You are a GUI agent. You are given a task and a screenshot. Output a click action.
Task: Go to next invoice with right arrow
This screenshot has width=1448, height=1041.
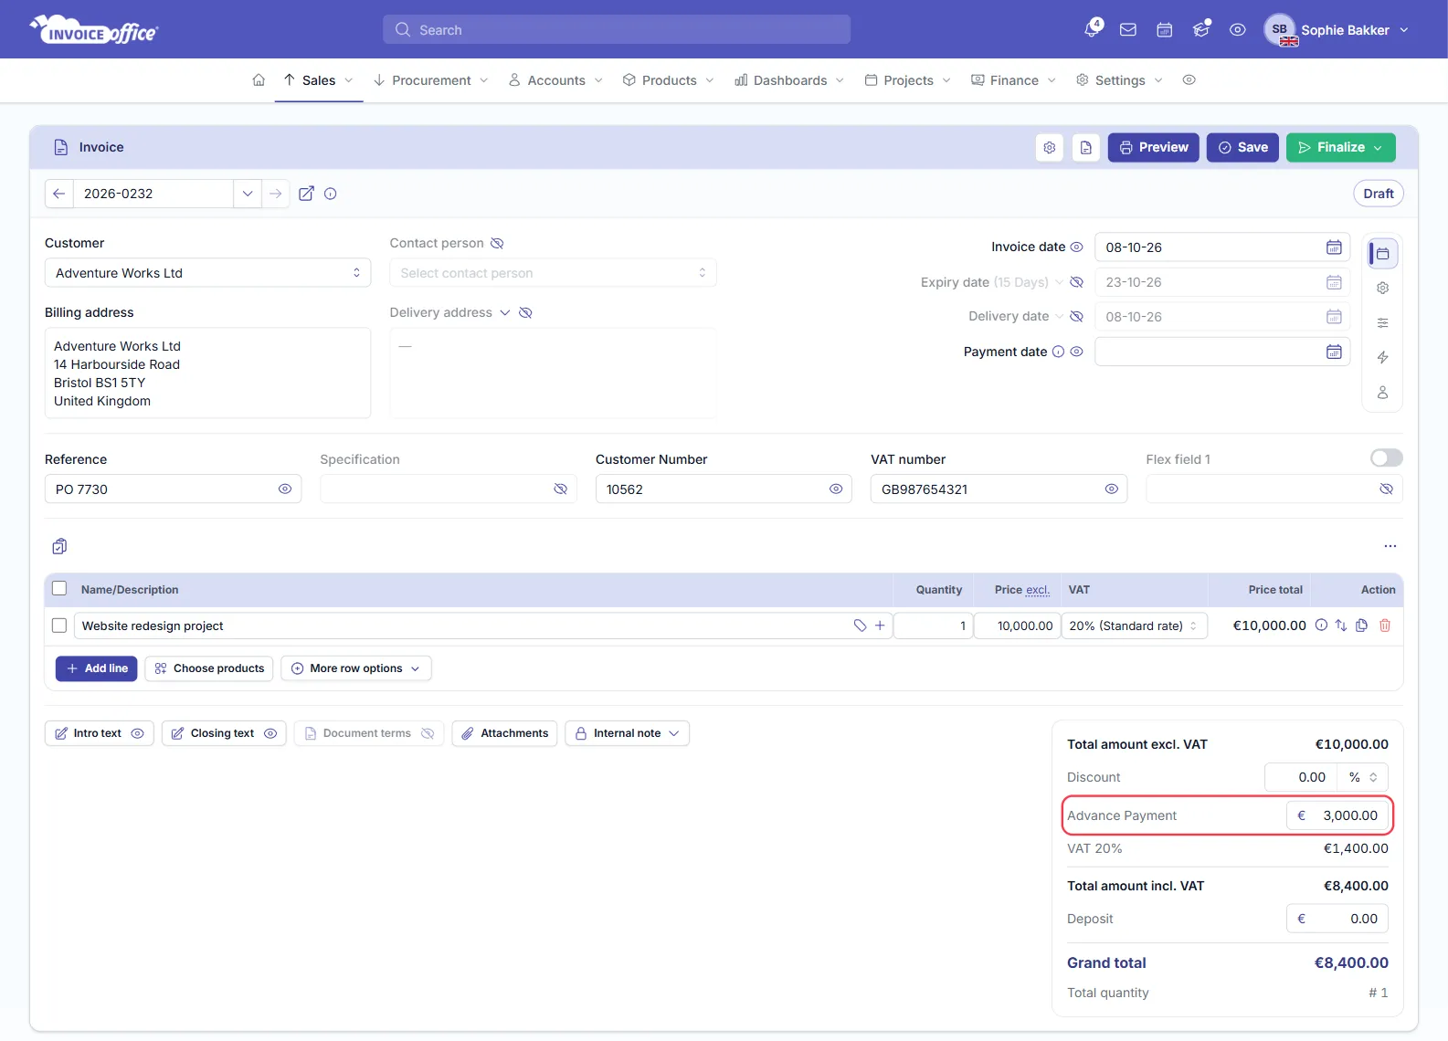point(276,194)
